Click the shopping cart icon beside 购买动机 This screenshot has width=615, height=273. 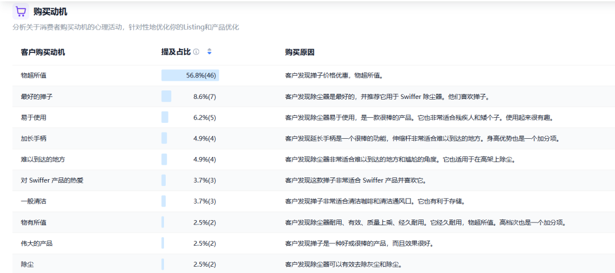(20, 11)
